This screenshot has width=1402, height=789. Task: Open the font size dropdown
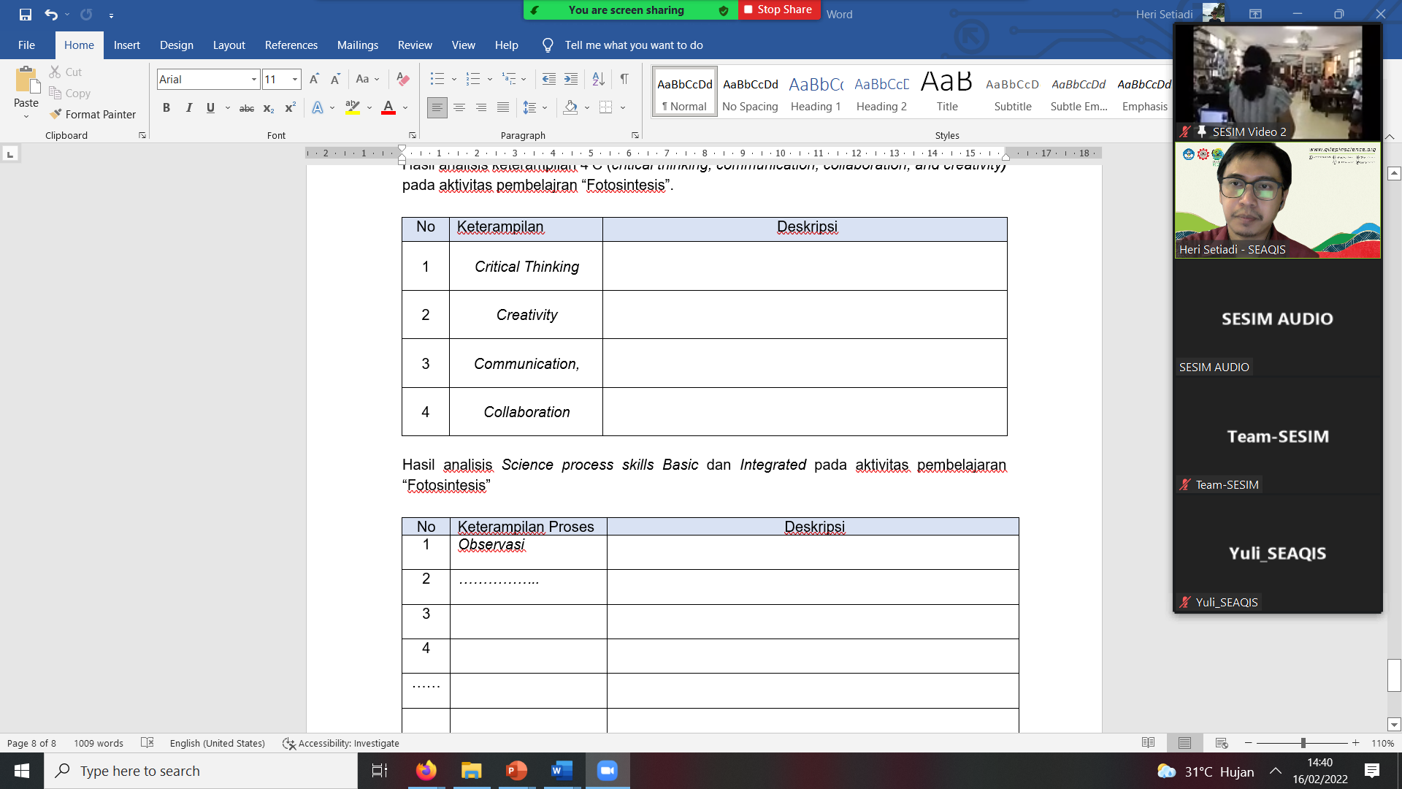click(295, 79)
